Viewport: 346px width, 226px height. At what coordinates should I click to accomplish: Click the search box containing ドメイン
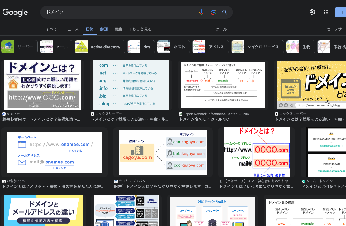coord(120,12)
